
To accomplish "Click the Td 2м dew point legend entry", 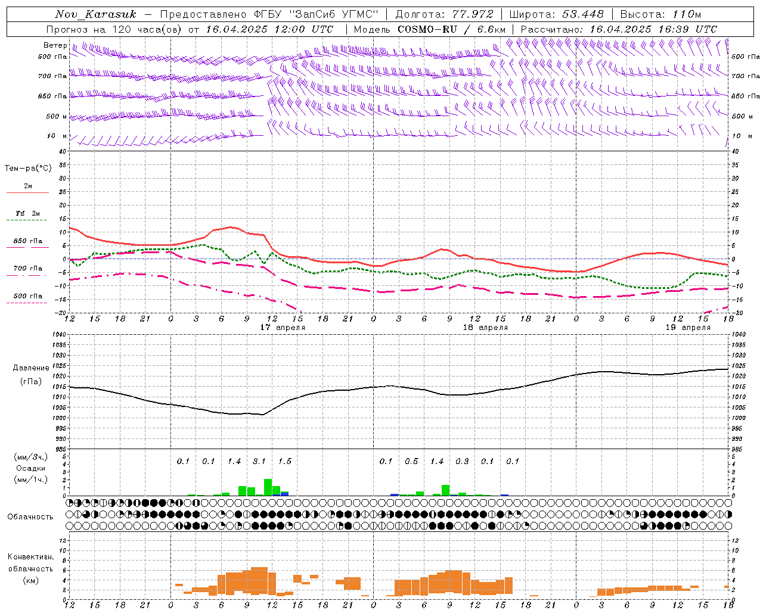I will [x=28, y=213].
